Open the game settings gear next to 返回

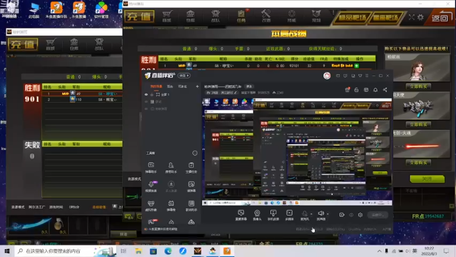click(421, 17)
